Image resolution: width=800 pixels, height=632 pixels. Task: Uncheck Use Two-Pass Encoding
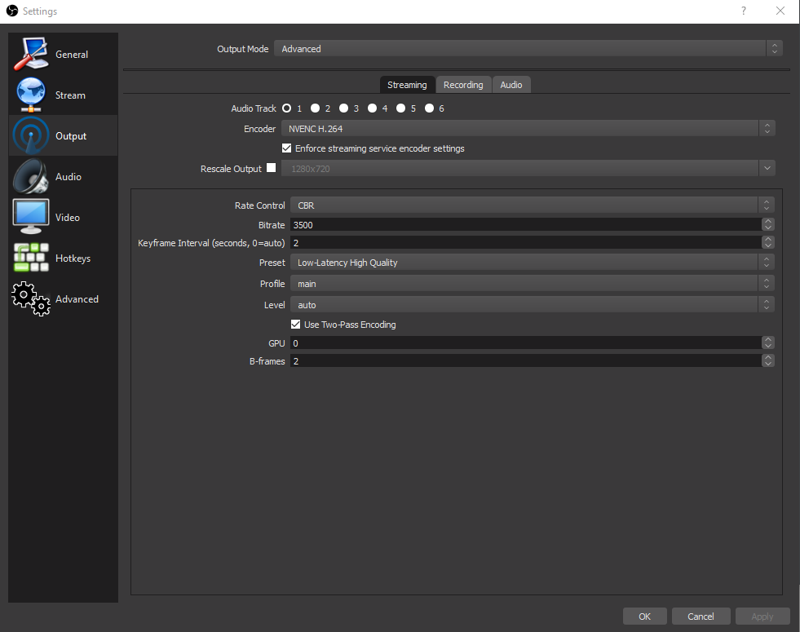point(295,324)
